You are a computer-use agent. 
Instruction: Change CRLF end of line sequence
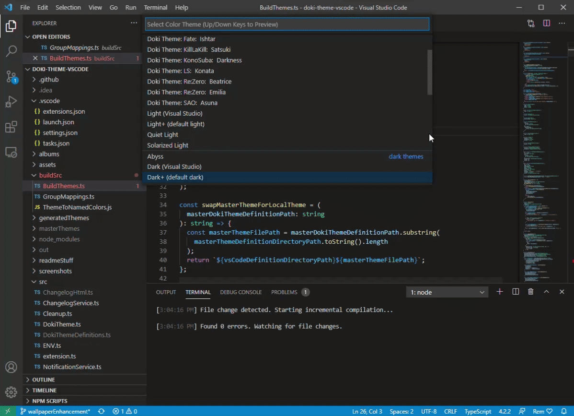pyautogui.click(x=450, y=411)
